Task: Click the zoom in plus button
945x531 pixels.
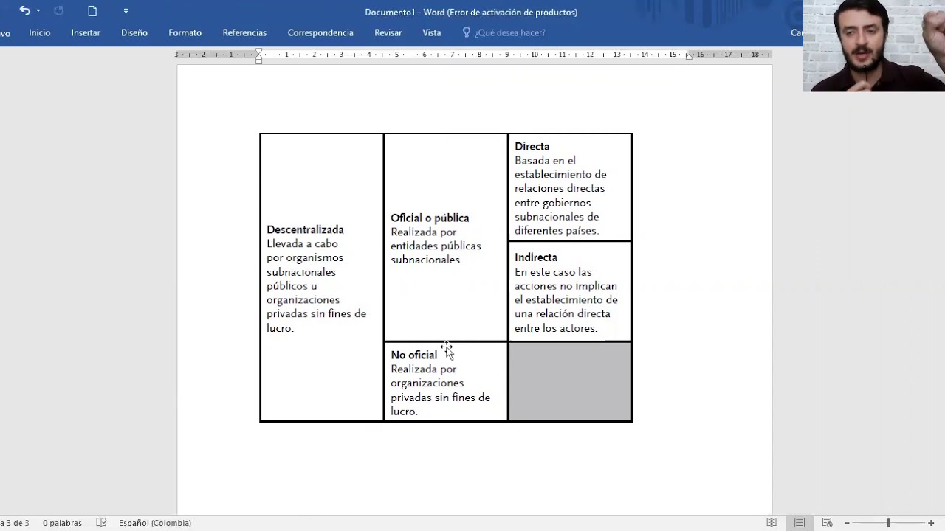Action: (x=931, y=523)
